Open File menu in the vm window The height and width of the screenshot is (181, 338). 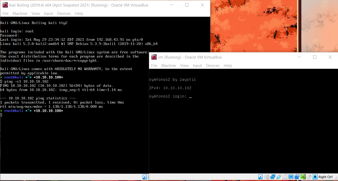point(154,66)
